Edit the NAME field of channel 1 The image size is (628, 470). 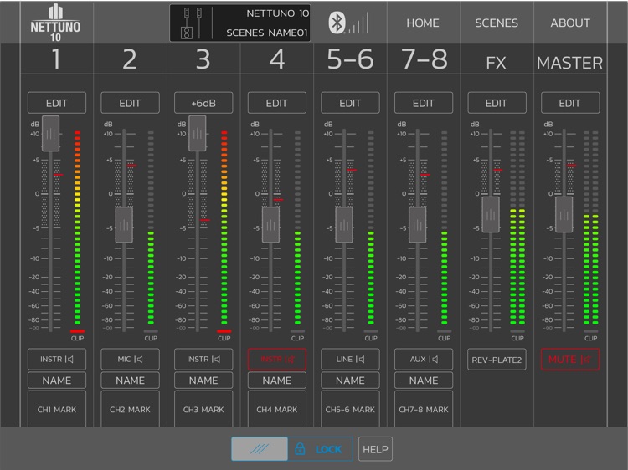click(56, 381)
